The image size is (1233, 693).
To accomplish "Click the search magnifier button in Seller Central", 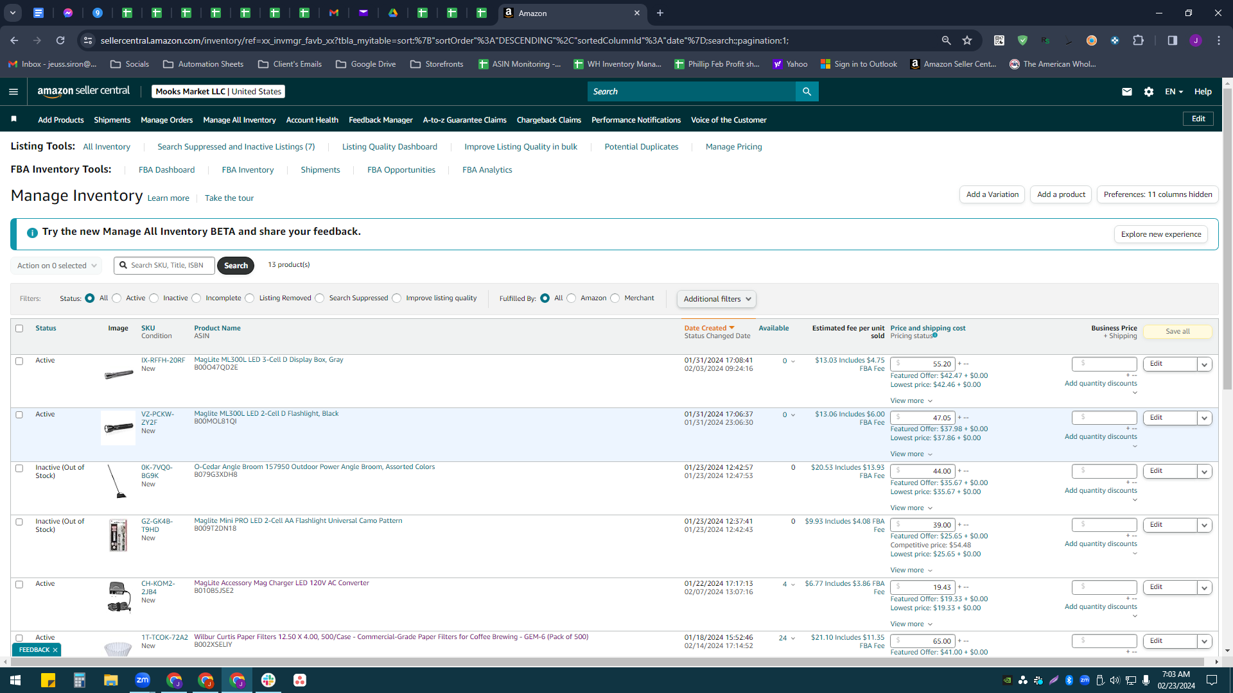I will (807, 92).
